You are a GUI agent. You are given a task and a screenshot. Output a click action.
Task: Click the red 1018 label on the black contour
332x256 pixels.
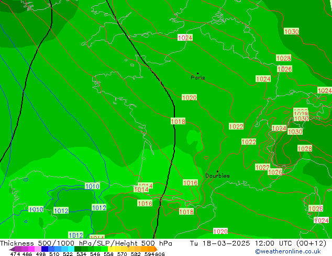pyautogui.click(x=178, y=121)
